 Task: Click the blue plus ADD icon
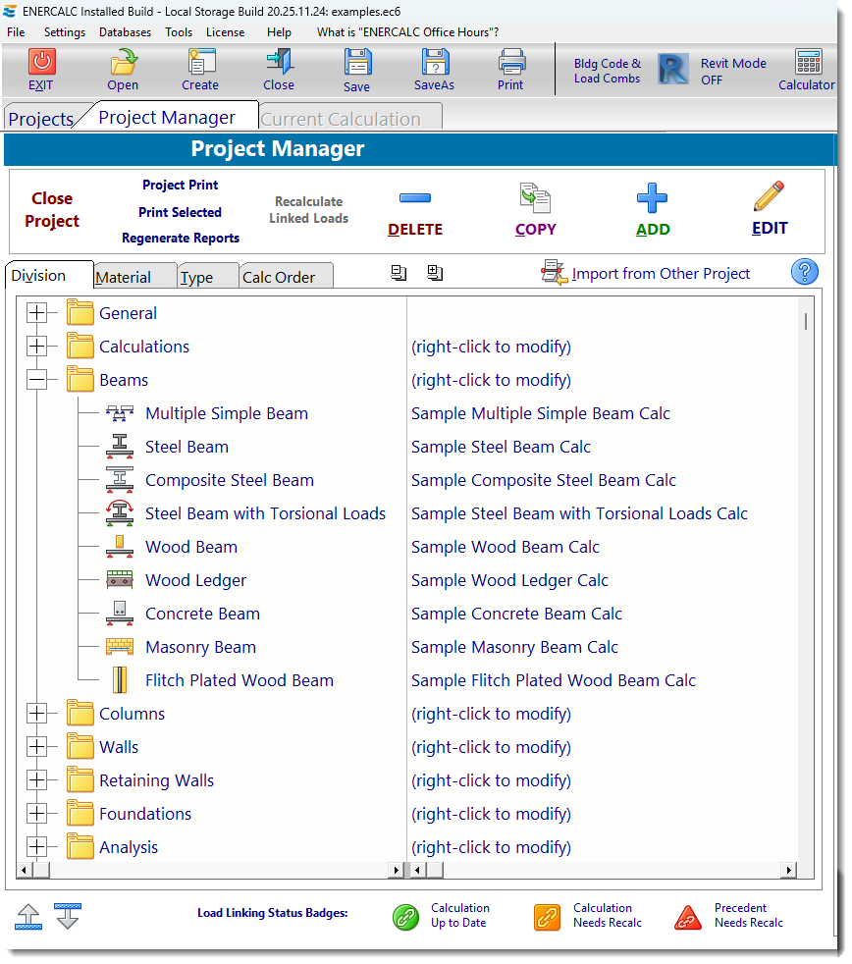pos(652,199)
